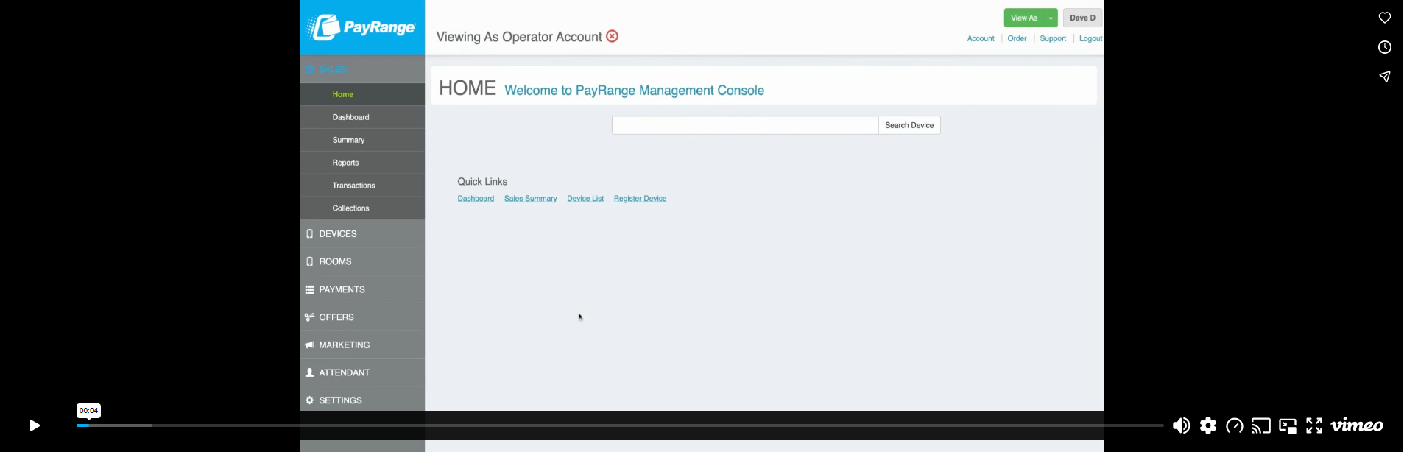This screenshot has height=452, width=1404.
Task: Click the PayRange logo
Action: [361, 27]
